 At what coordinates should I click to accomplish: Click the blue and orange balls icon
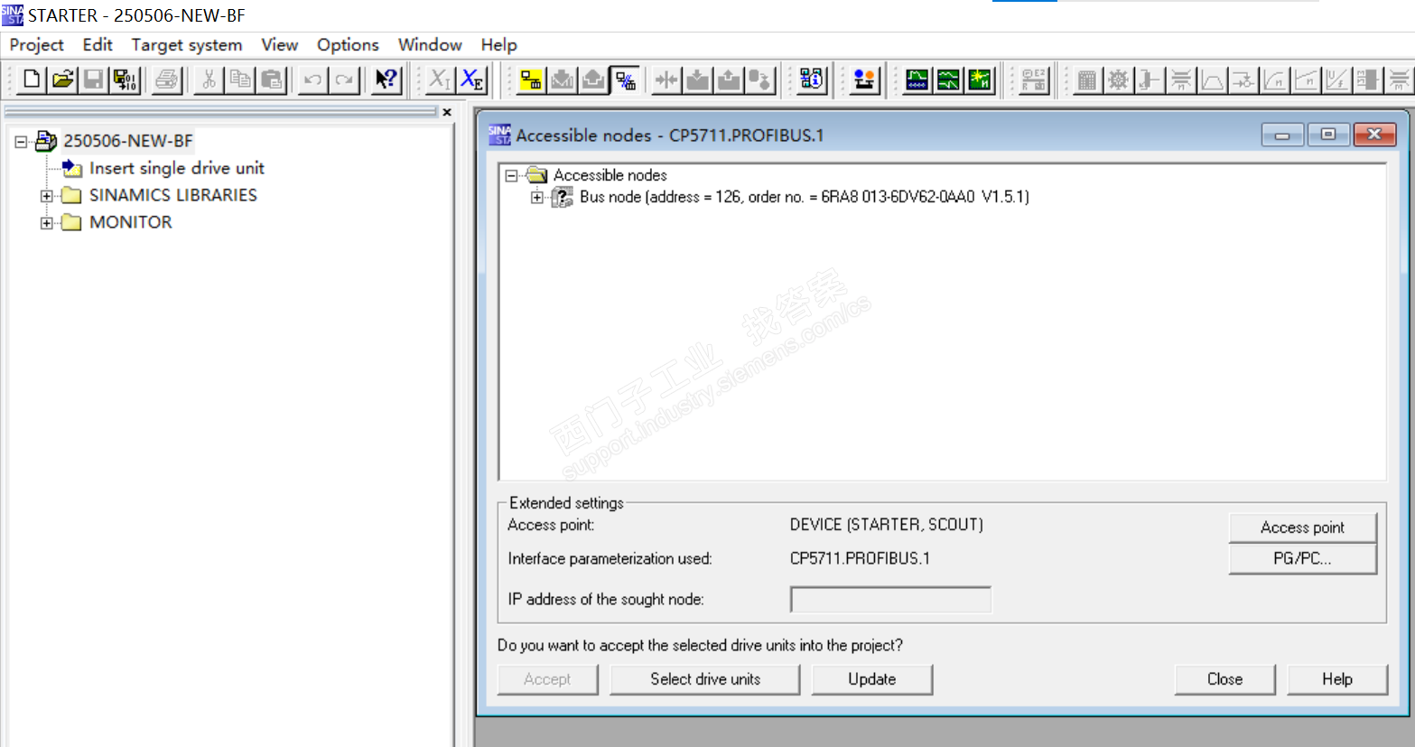tap(864, 79)
